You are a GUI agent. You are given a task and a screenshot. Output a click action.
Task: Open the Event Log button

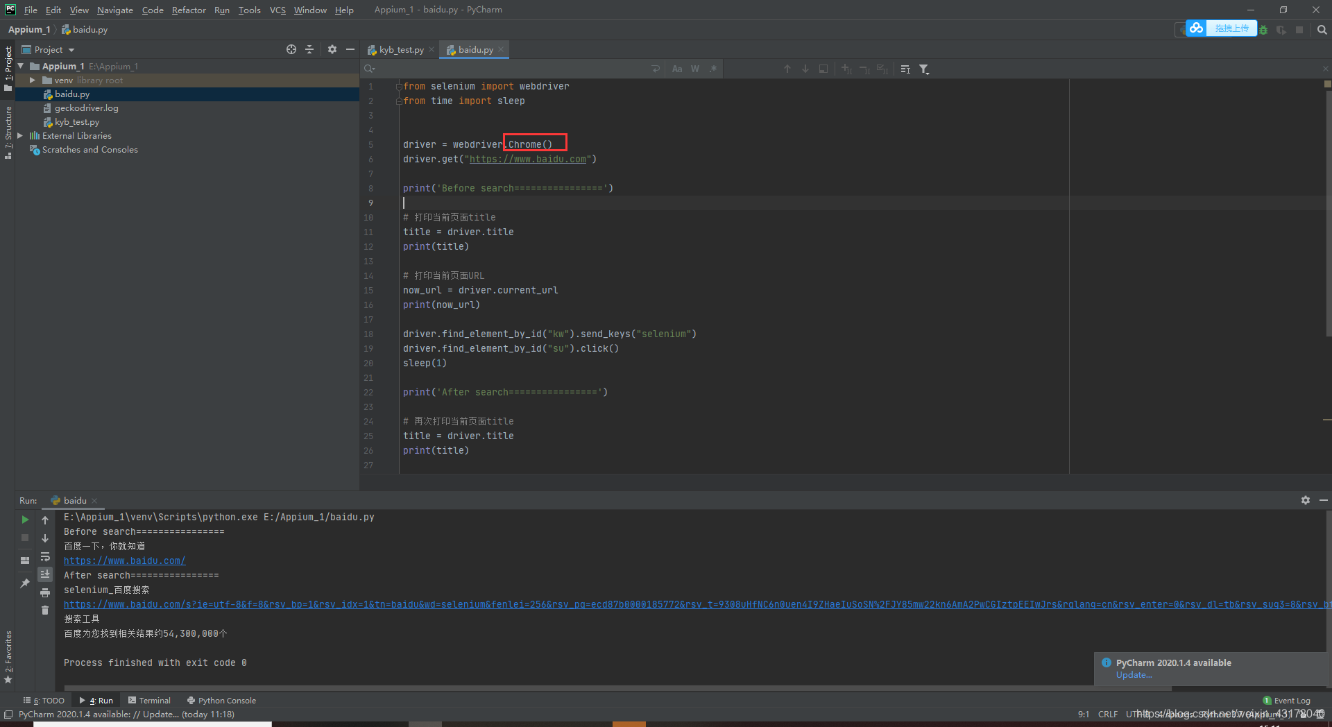[1286, 701]
